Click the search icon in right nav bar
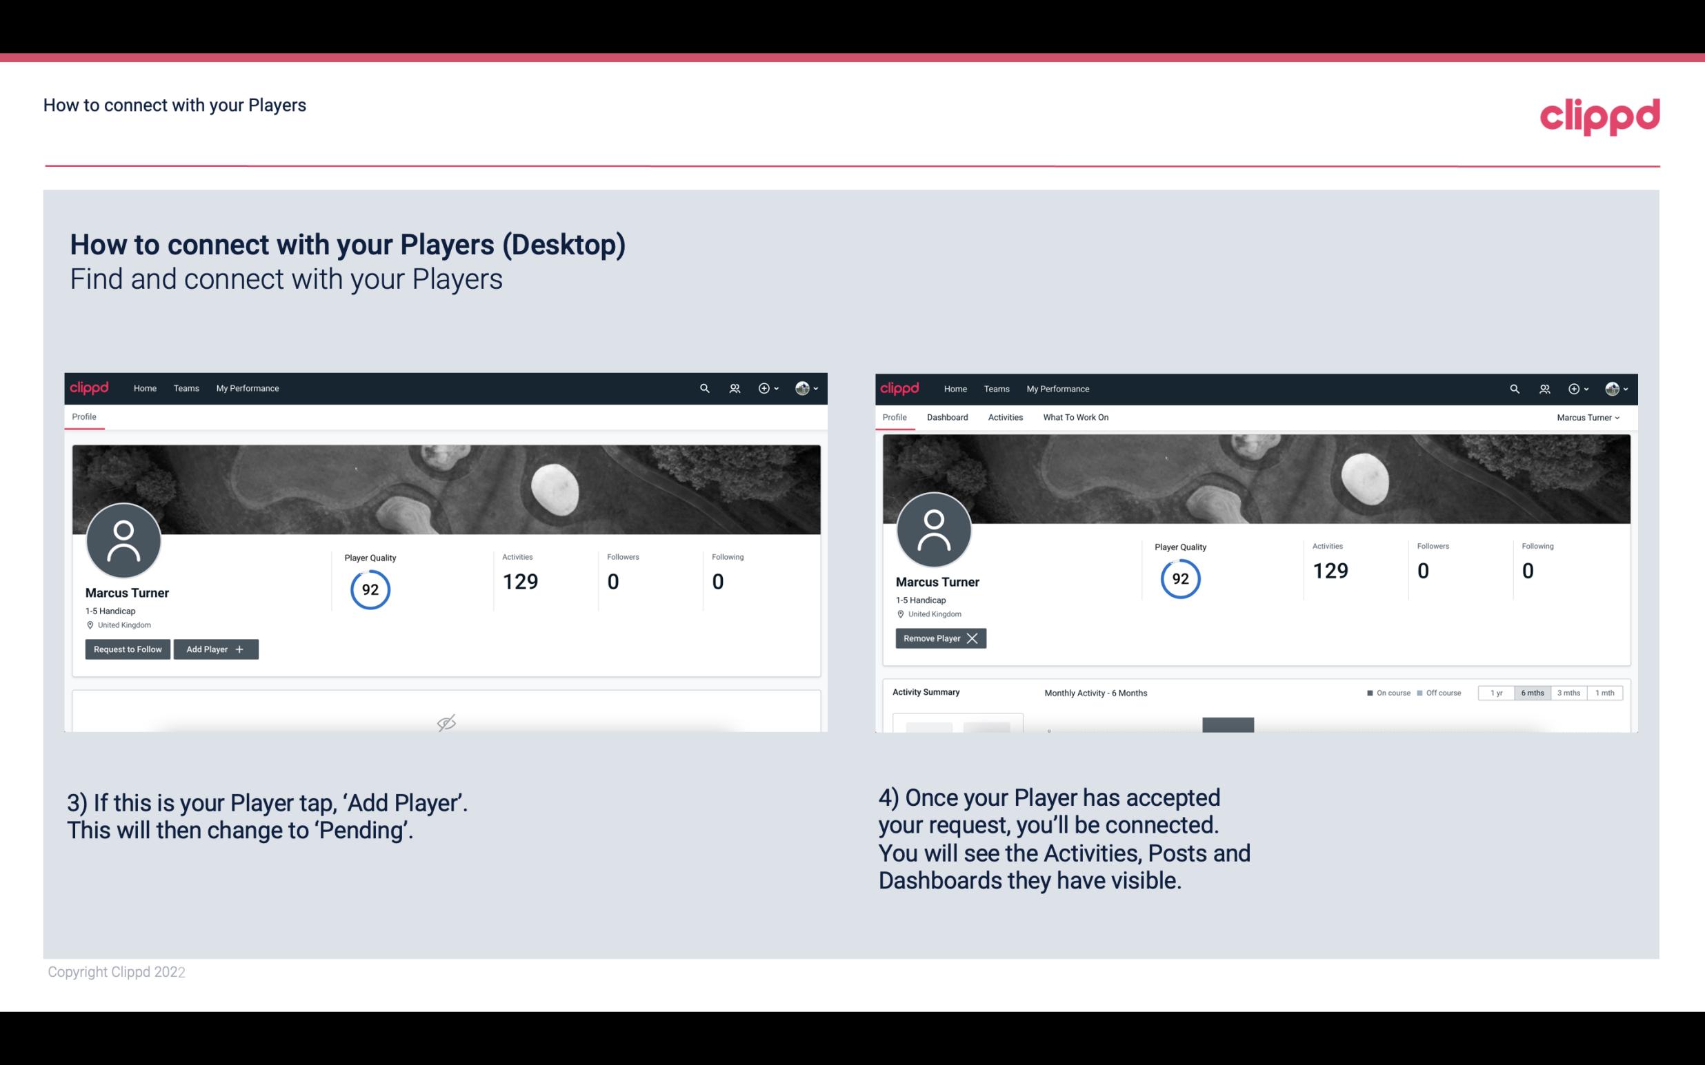Image resolution: width=1705 pixels, height=1065 pixels. (1513, 389)
